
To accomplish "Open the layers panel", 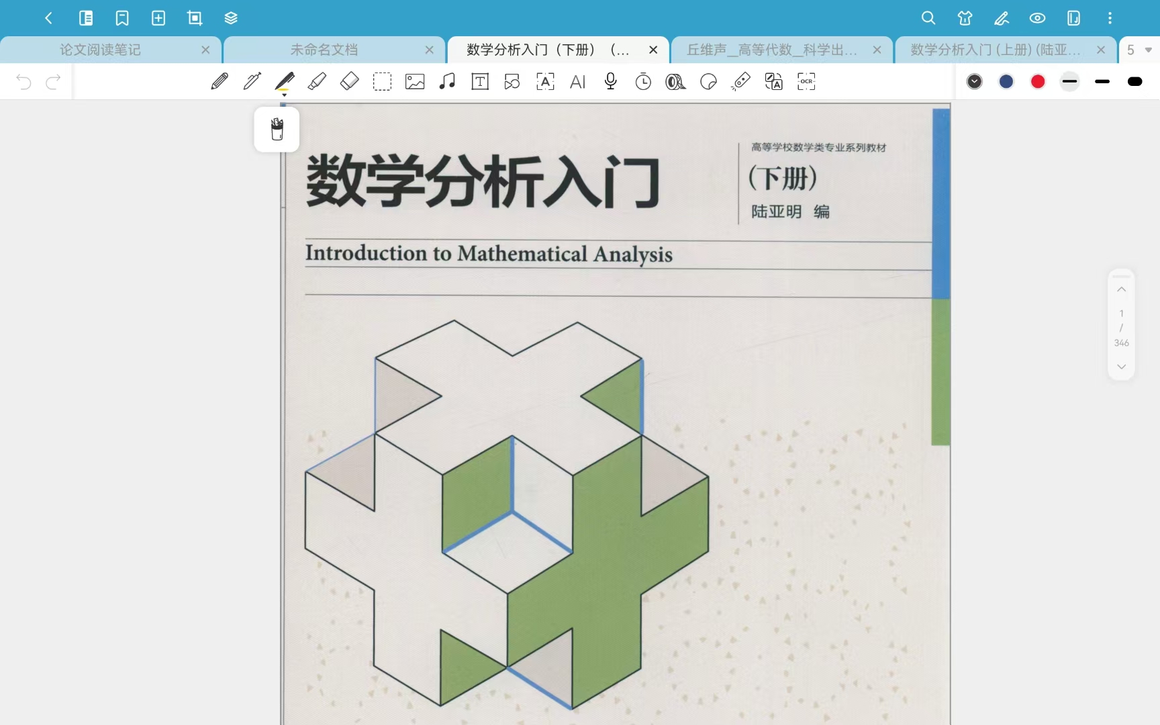I will pos(231,18).
